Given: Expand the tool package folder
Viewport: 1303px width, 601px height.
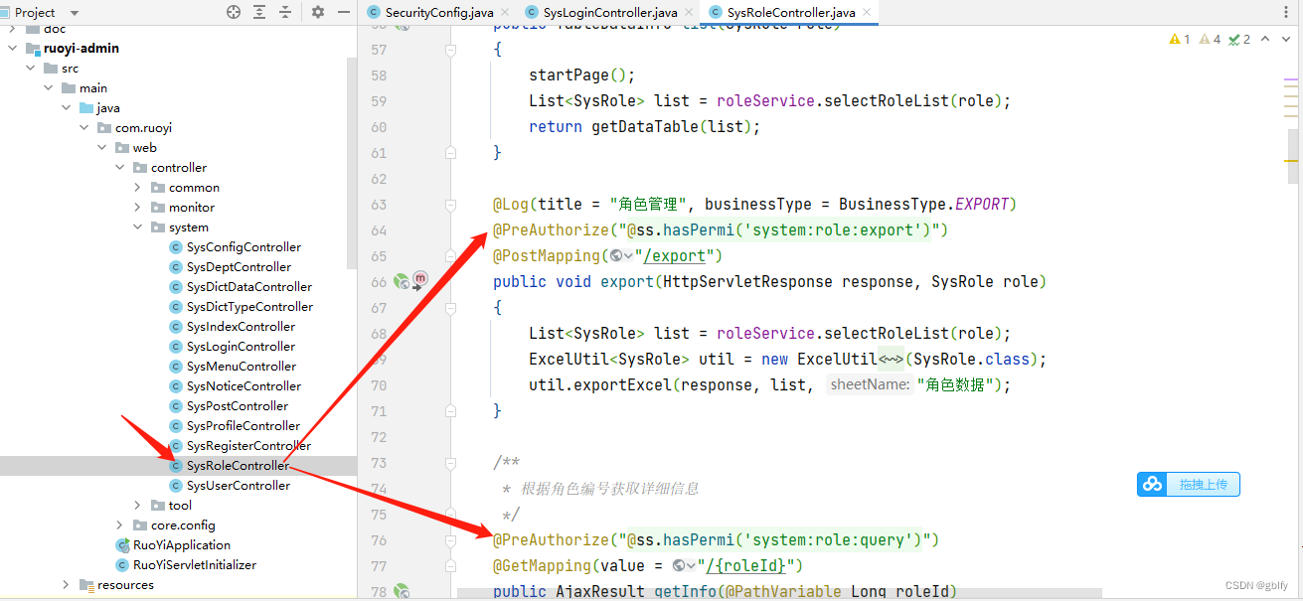Looking at the screenshot, I should [139, 505].
